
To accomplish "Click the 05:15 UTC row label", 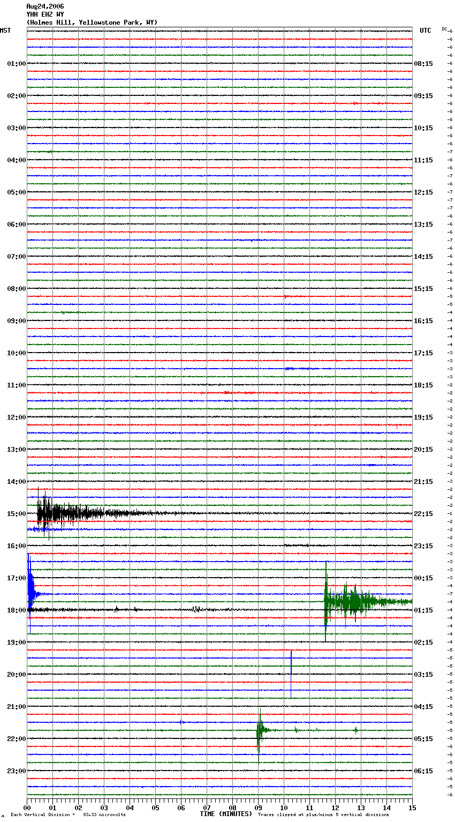I will pos(423,739).
